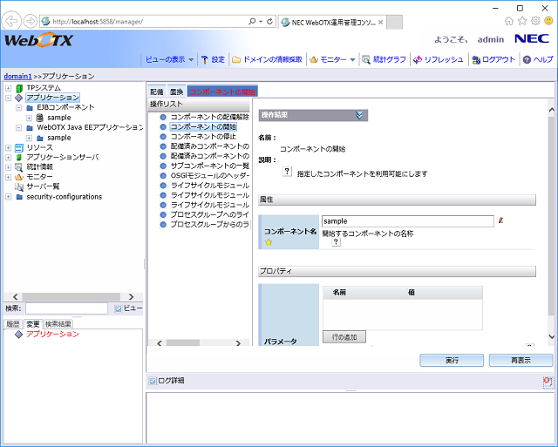The image size is (558, 447).
Task: Click the 設定 (Settings) toolbar icon
Action: click(205, 59)
